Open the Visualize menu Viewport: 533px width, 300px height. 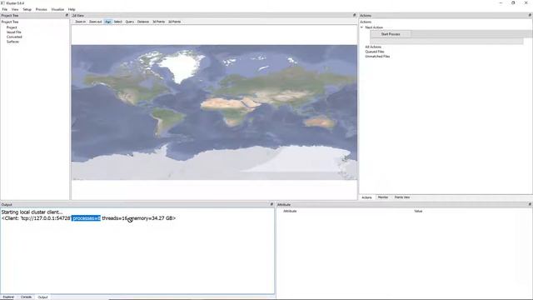57,9
